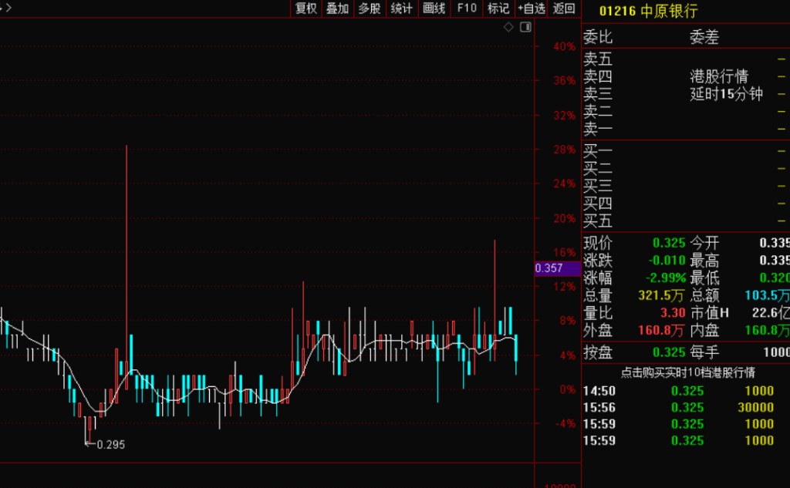
Task: Click the 0.295 low price label
Action: tap(110, 445)
